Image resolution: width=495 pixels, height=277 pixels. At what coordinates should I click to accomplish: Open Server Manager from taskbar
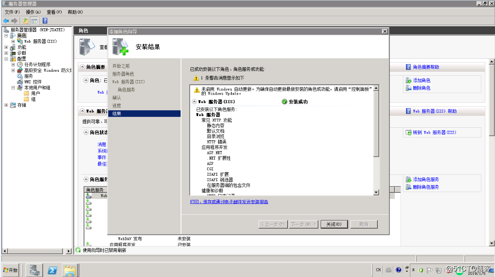[x=34, y=270]
